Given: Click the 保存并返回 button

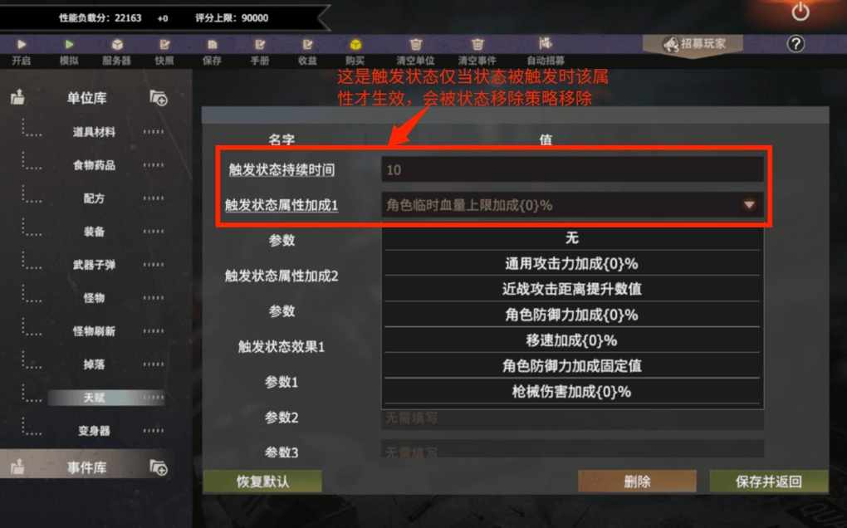Looking at the screenshot, I should coord(769,481).
